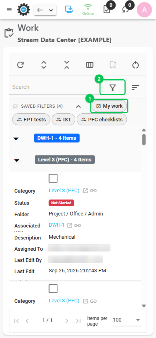156x338 pixels.
Task: Click the Work clipboard icon
Action: [9, 33]
